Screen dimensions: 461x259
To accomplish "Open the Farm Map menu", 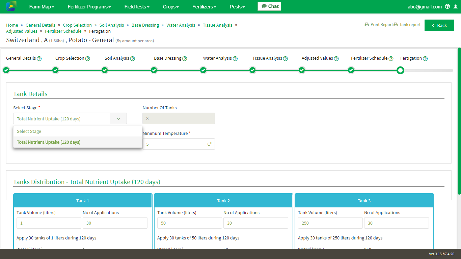I will (42, 7).
